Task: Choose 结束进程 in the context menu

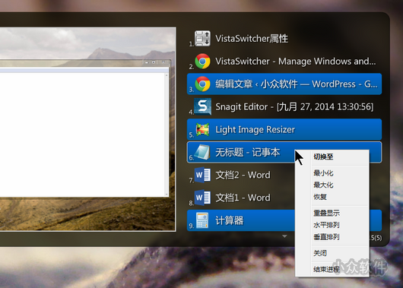Action: (327, 269)
